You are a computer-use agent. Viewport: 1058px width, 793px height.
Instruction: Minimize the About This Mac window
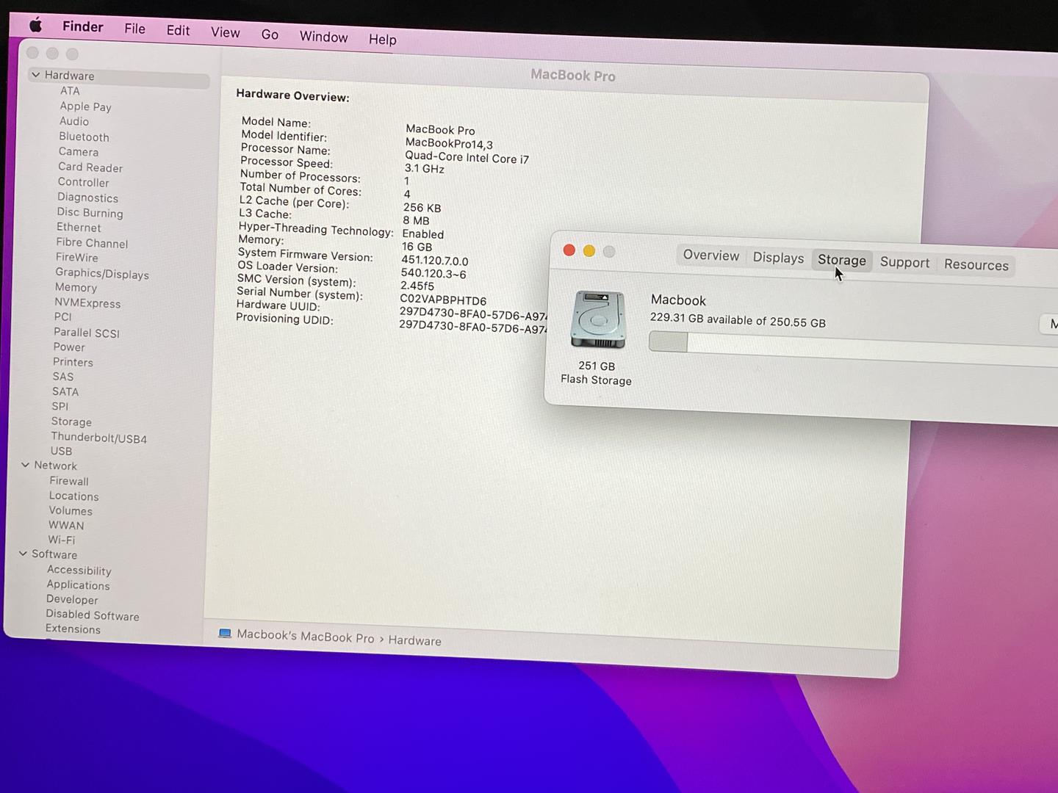tap(589, 251)
